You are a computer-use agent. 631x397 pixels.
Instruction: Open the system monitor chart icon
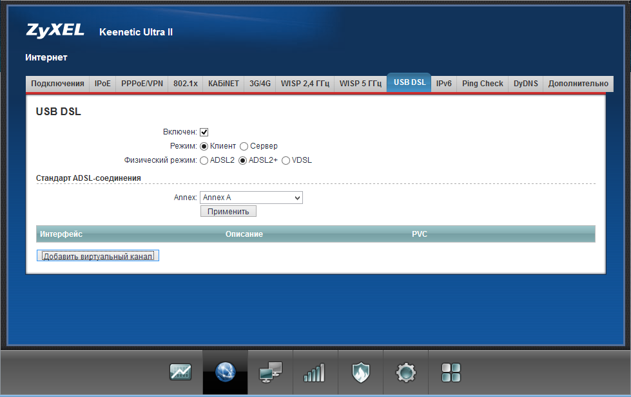click(180, 372)
